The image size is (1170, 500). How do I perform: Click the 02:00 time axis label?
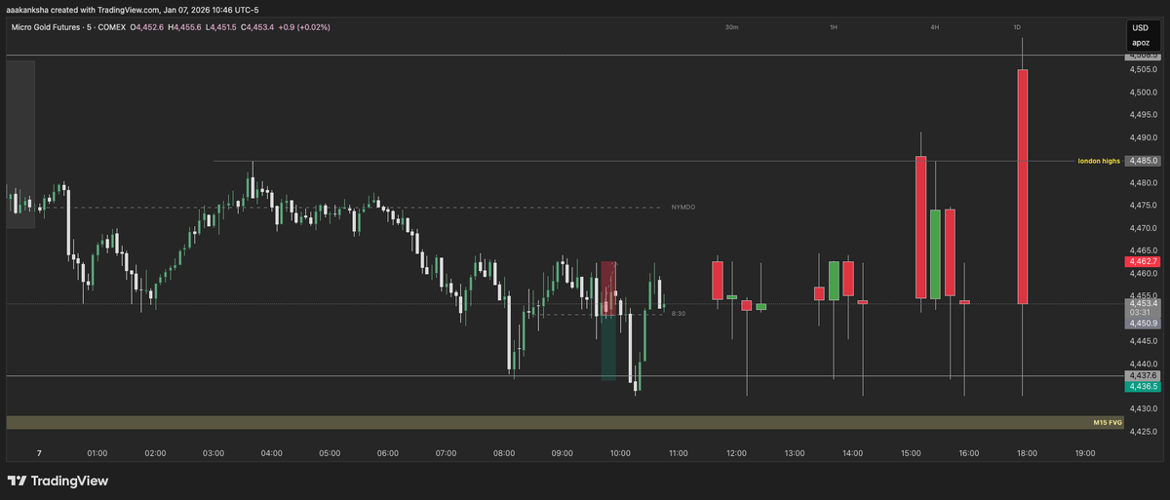(x=155, y=453)
